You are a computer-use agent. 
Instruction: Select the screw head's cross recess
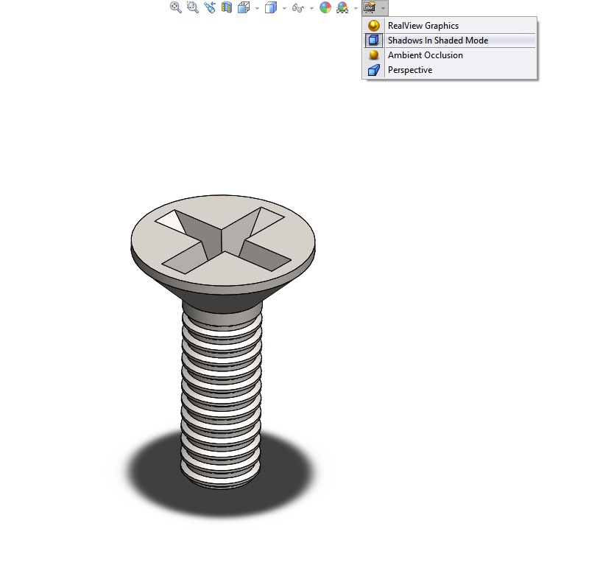tap(223, 240)
